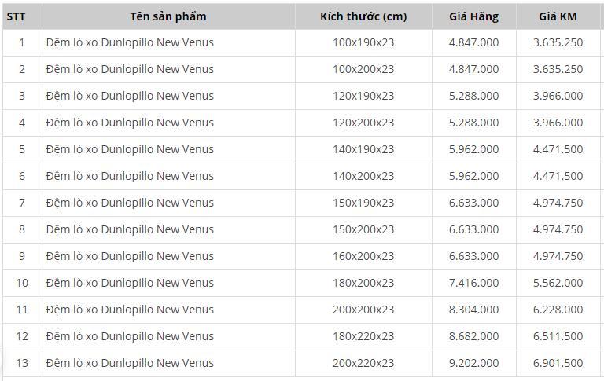Click the Kích thước (cm) column header
Screen dimensions: 604x381
pos(363,16)
